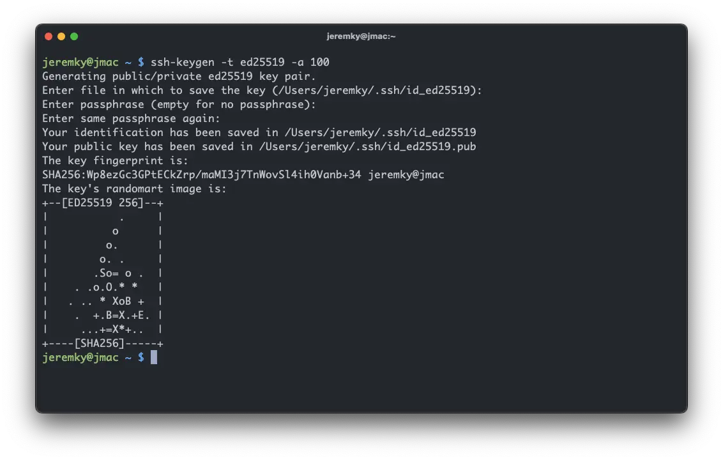Click the [ED25519 256] randomart header
The height and width of the screenshot is (460, 723).
coord(102,203)
